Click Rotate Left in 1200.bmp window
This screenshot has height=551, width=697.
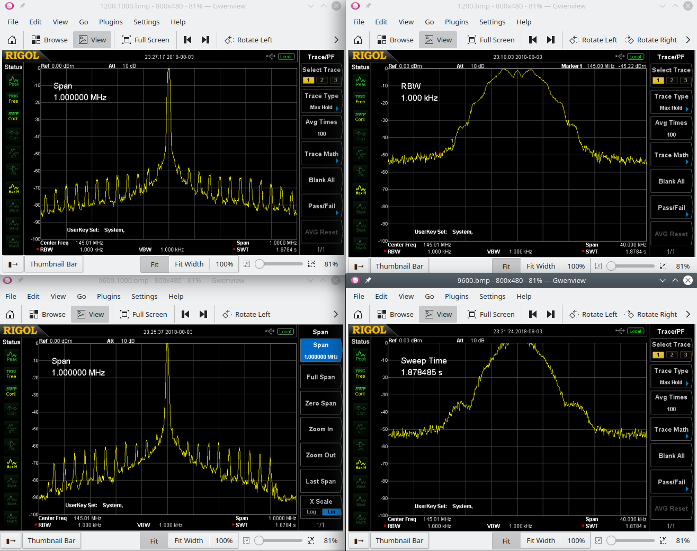[x=593, y=40]
